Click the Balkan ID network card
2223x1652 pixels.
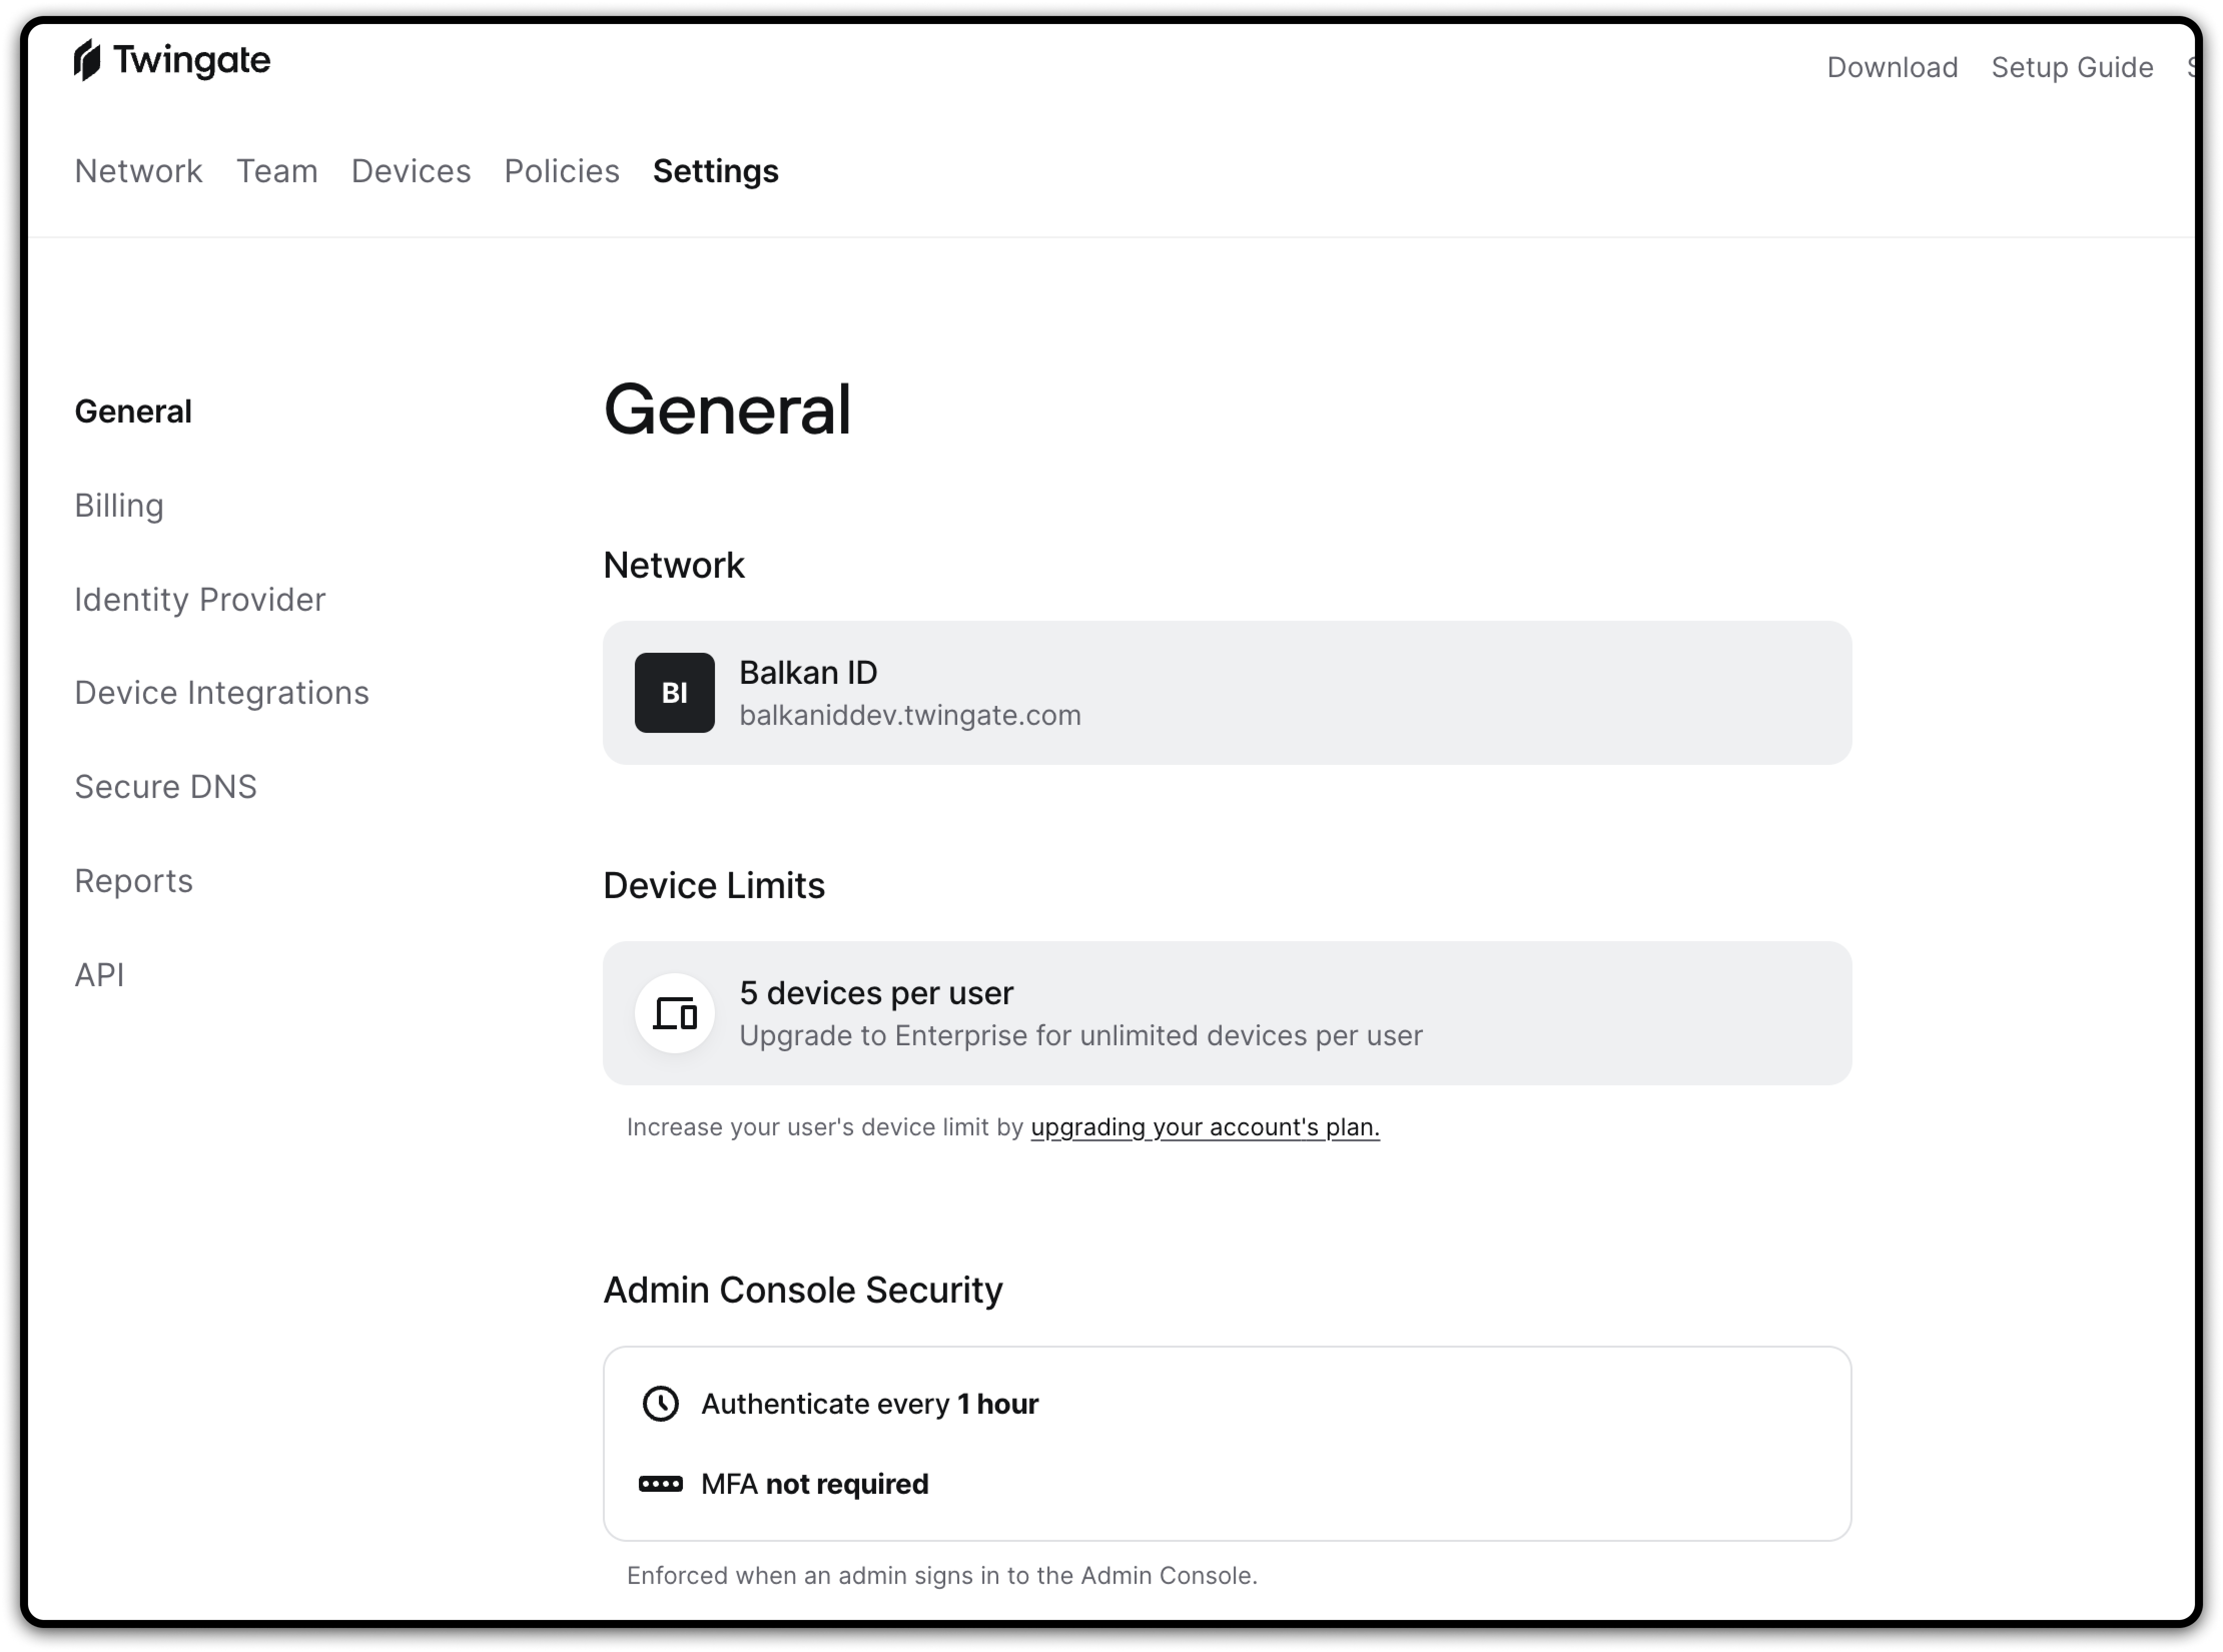[1227, 693]
